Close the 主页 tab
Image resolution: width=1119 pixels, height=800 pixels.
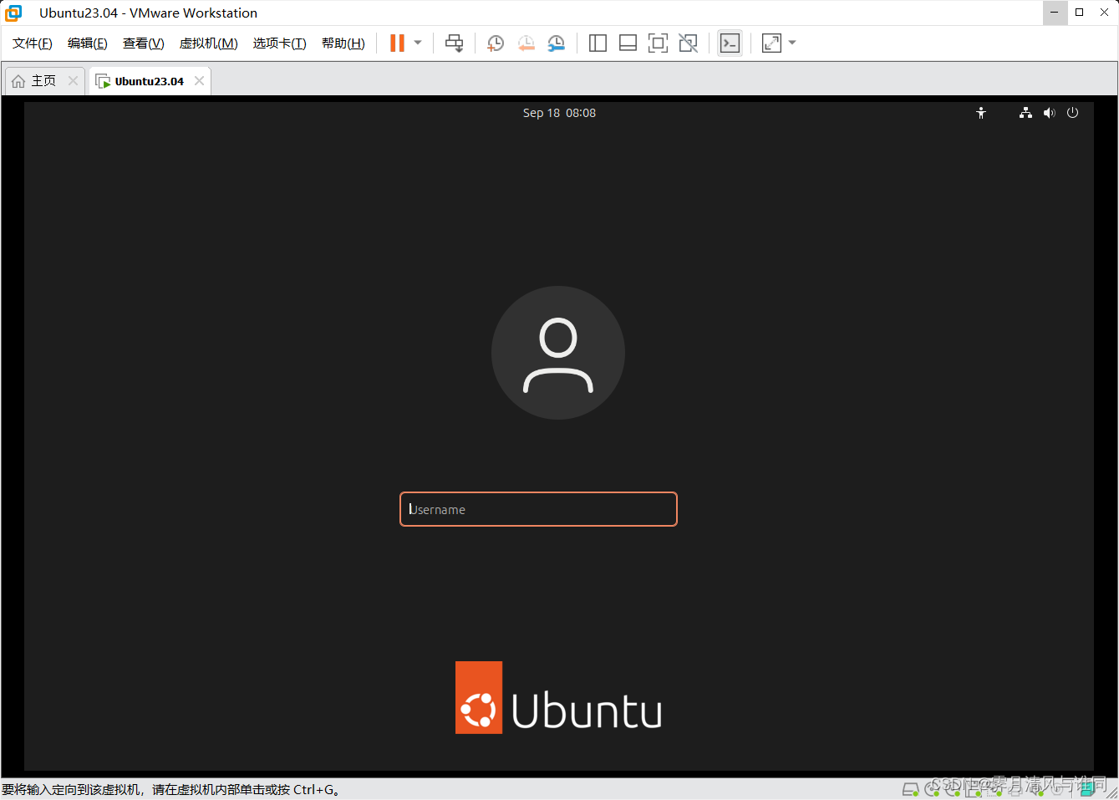coord(73,81)
